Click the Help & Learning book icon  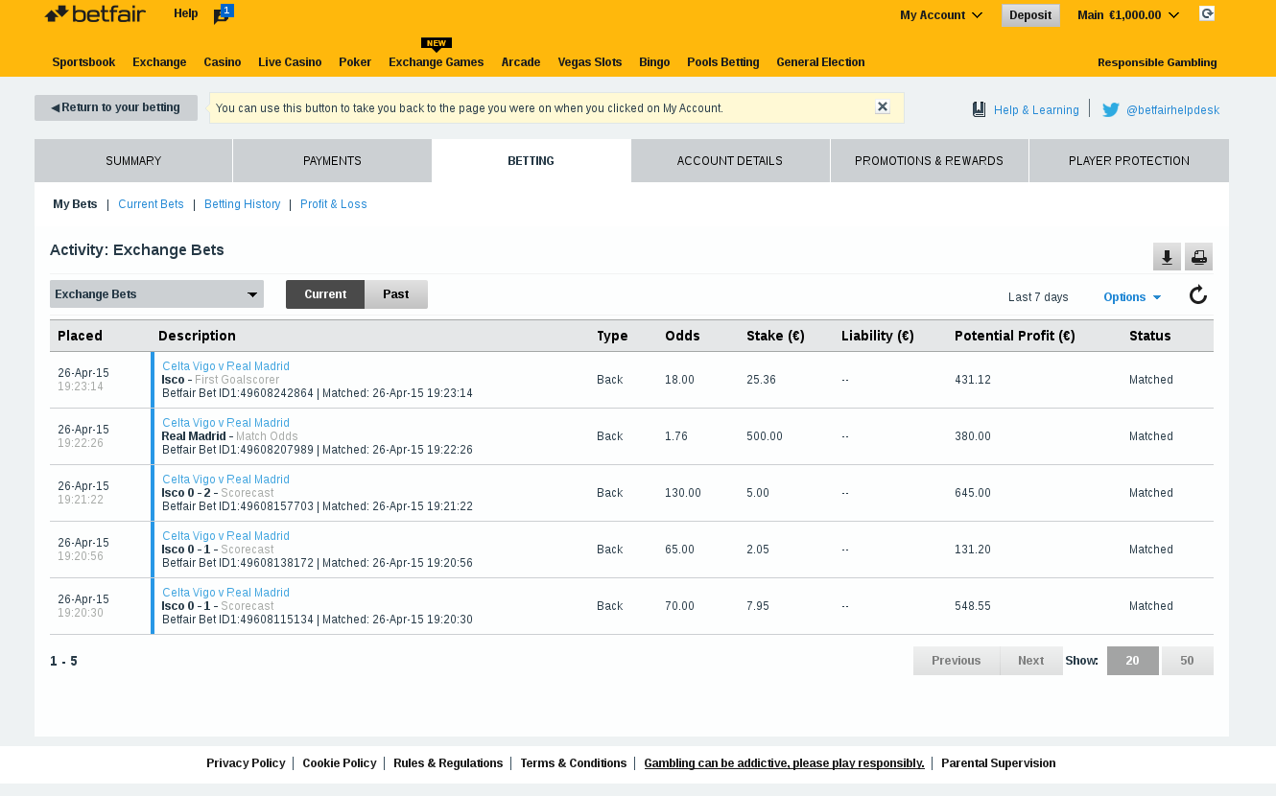coord(980,109)
